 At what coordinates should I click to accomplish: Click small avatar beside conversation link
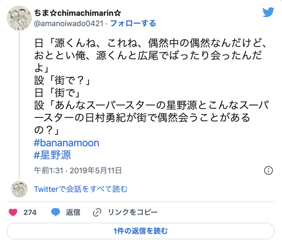(19, 189)
